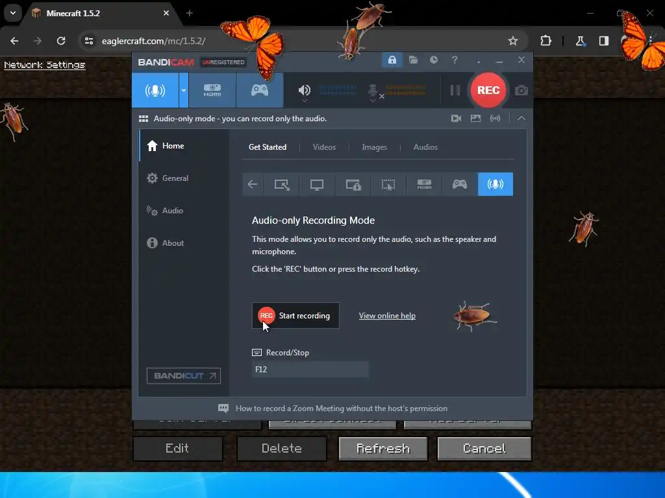This screenshot has height=498, width=665.
Task: Open Zoom Meeting recording tip link
Action: point(342,409)
